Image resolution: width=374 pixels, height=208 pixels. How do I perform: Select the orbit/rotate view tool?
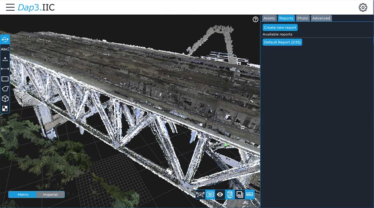[5, 39]
